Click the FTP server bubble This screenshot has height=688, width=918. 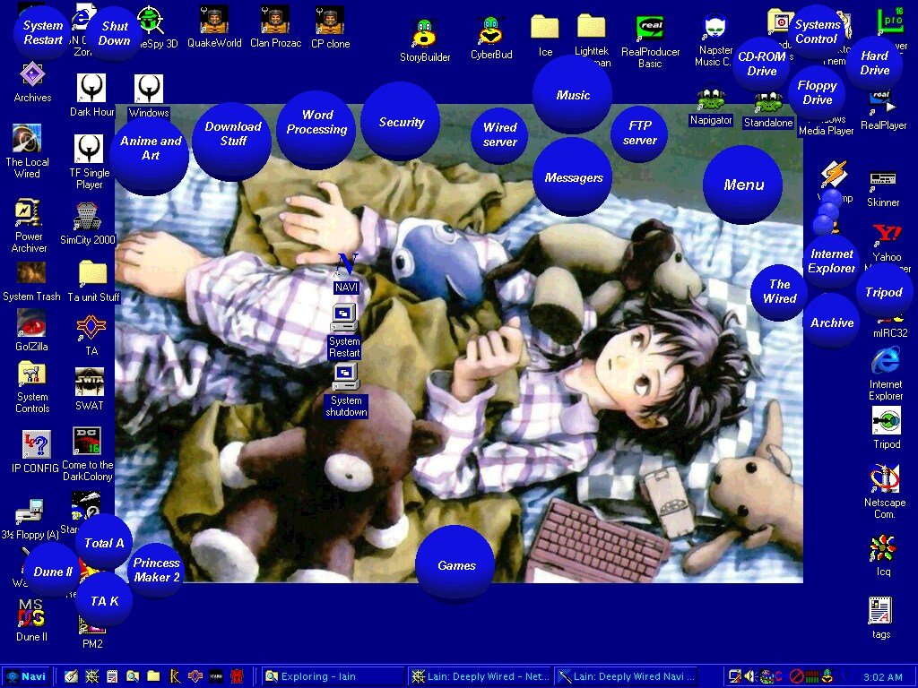pyautogui.click(x=639, y=134)
